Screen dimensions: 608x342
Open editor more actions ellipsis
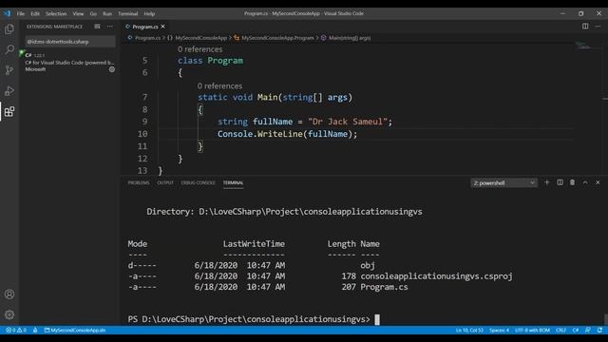[598, 27]
